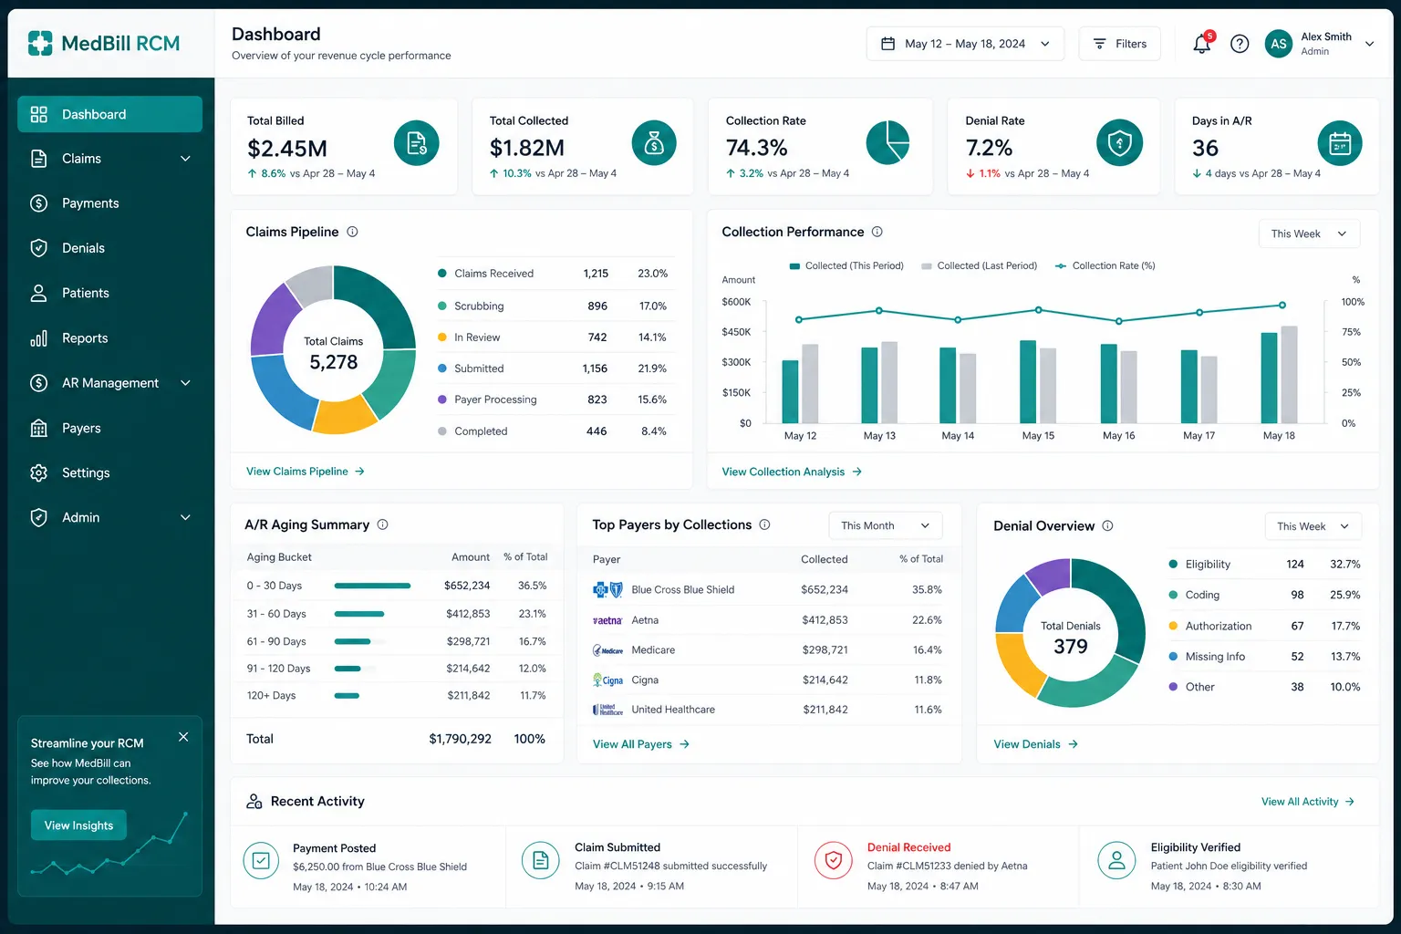Toggle Collection Rate (%) legend item
The height and width of the screenshot is (934, 1401).
(1105, 266)
